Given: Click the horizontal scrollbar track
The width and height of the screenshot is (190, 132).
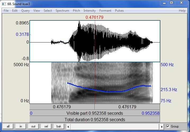Looking at the screenshot, I should pos(115,127).
